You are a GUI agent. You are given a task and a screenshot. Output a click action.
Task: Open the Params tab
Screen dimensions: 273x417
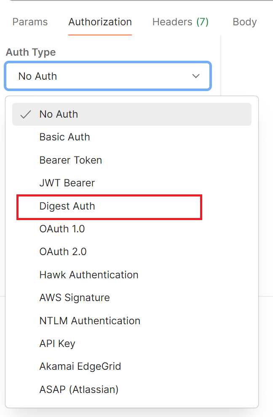(x=30, y=22)
